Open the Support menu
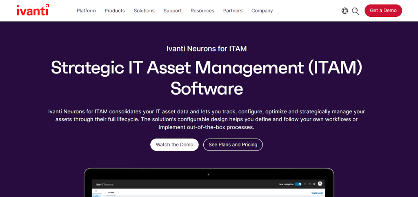 click(173, 11)
